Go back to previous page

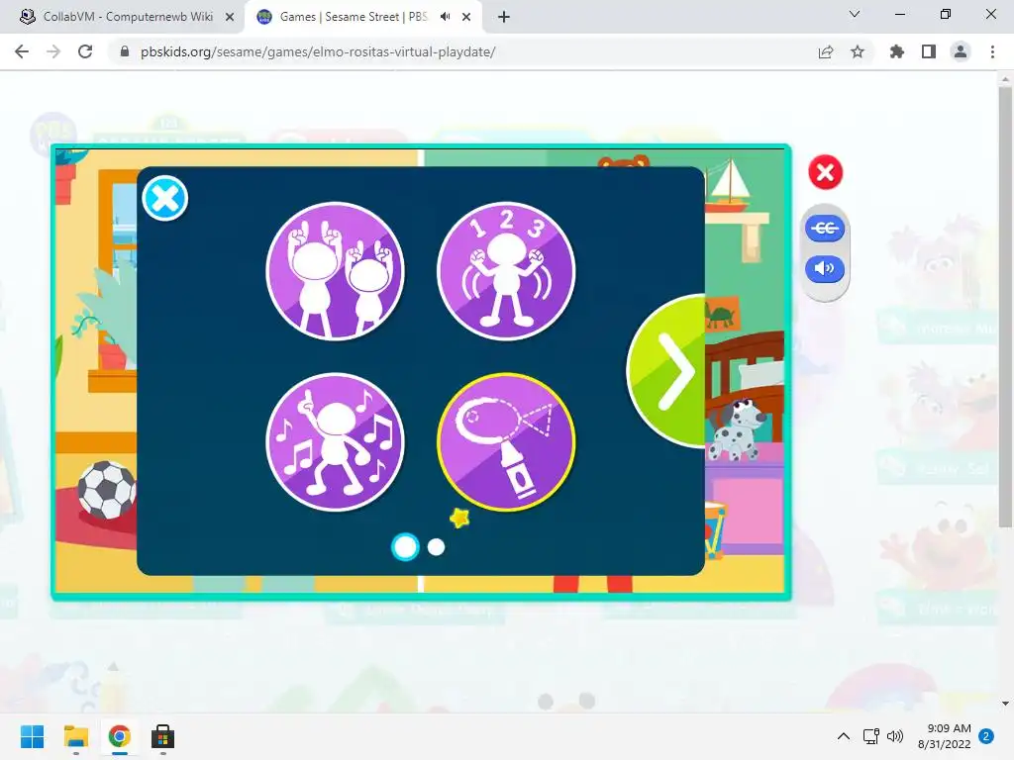coord(22,51)
